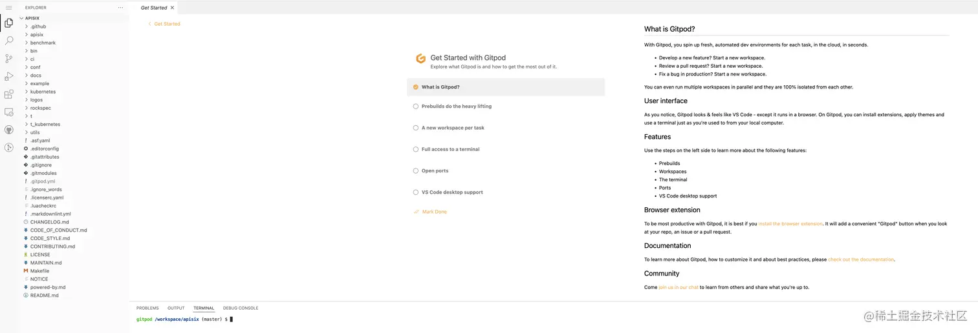Open the Extensions view

coord(9,95)
